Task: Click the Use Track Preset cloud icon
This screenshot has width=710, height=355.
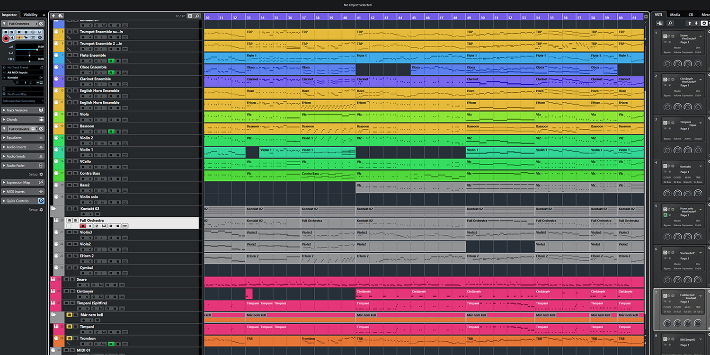Action: coord(61,16)
